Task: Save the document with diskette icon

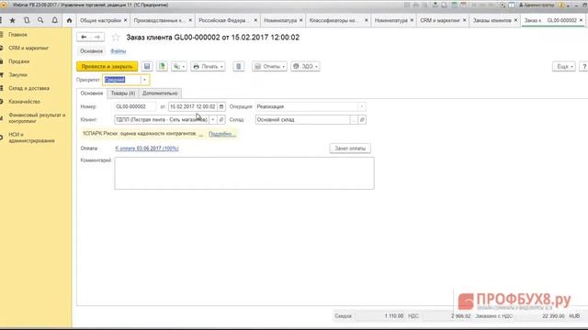Action: 147,66
